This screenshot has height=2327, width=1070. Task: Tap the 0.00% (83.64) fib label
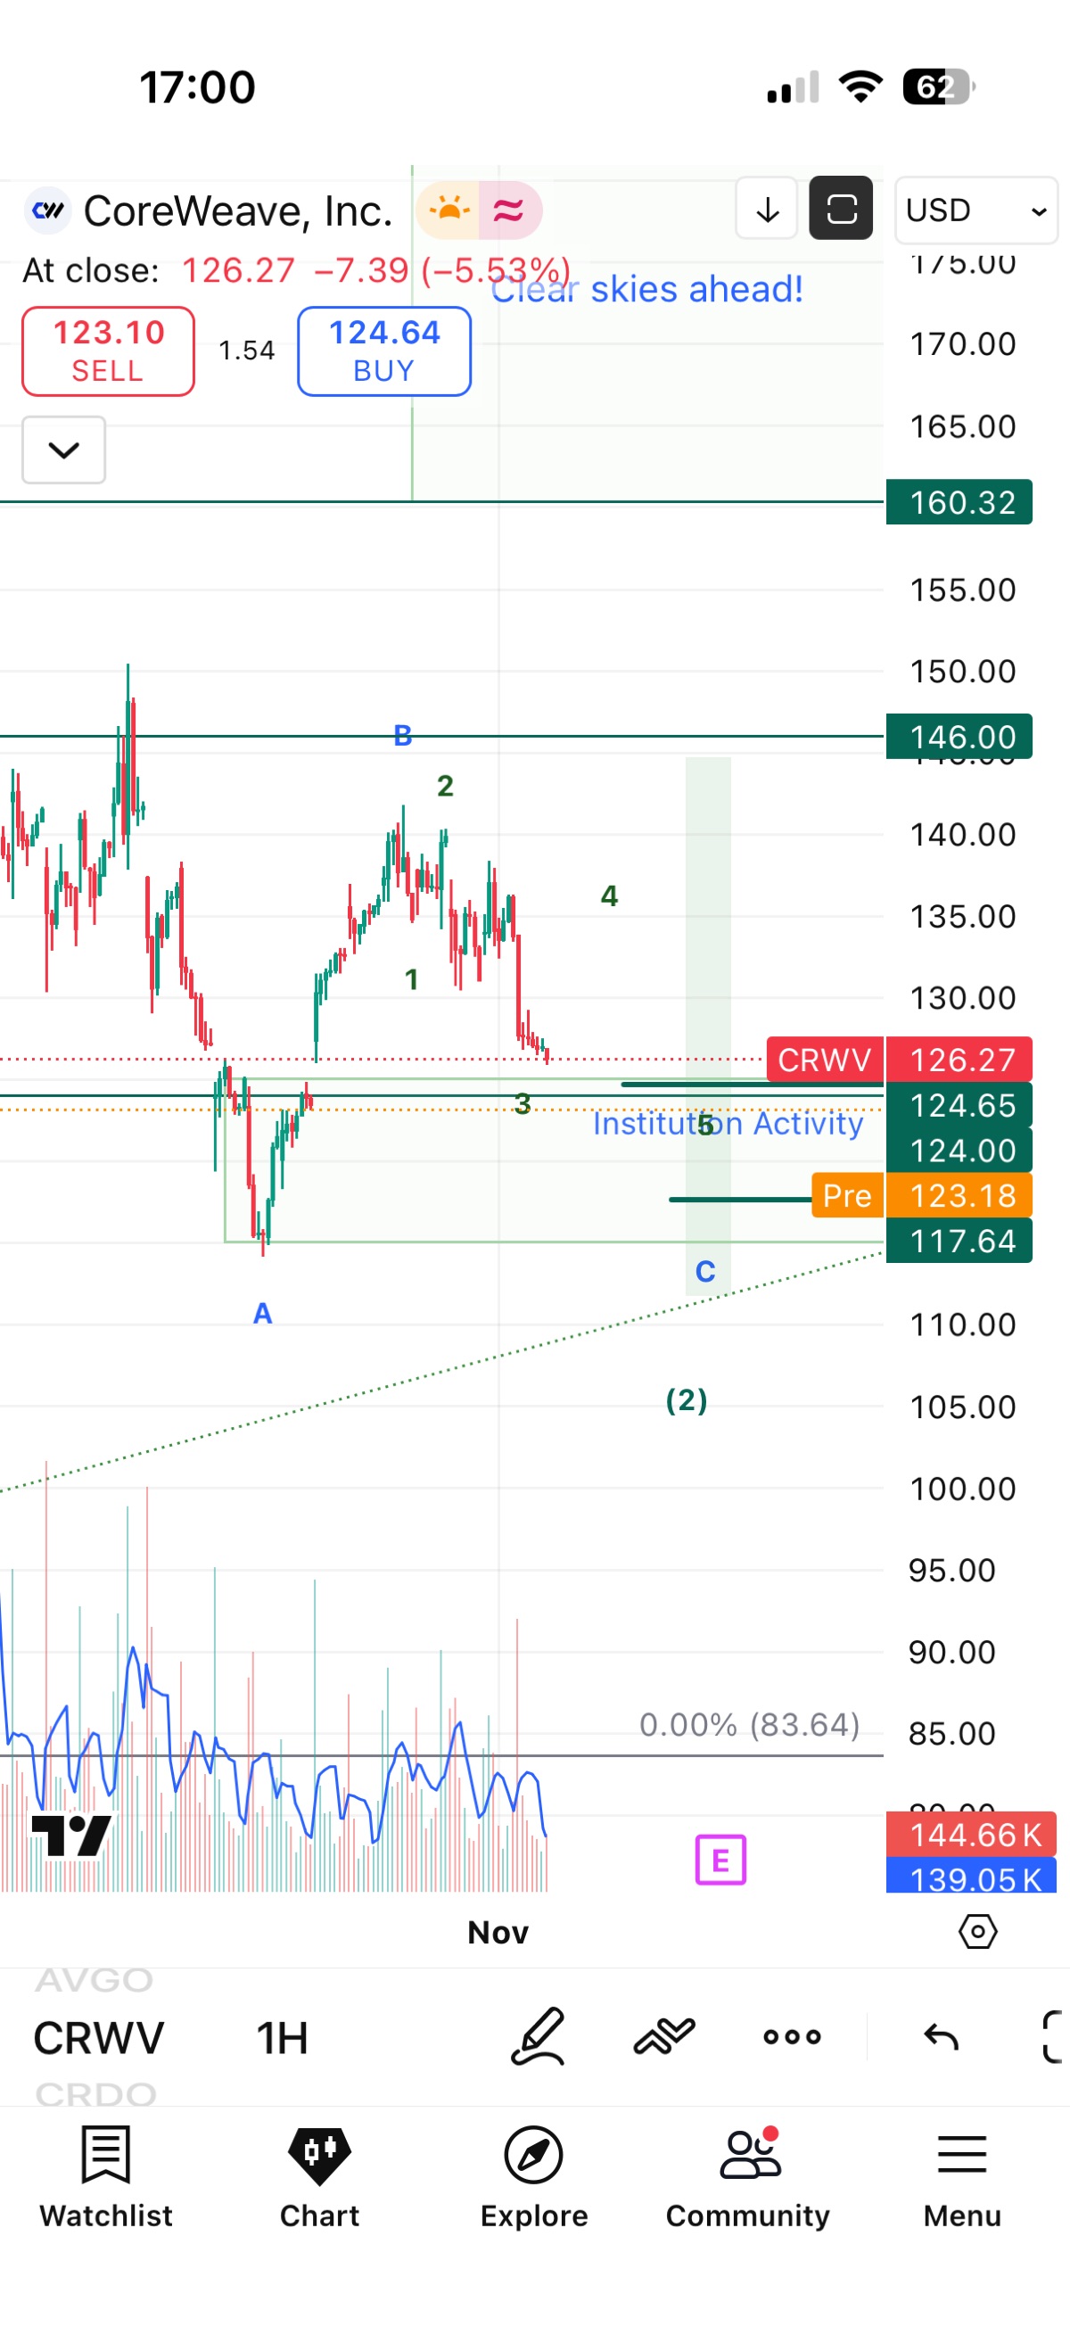tap(748, 1724)
